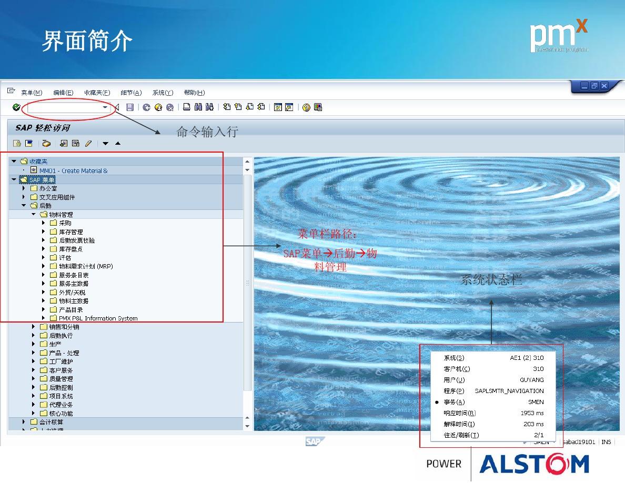Click the Save diskette icon
This screenshot has width=625, height=483.
point(130,107)
